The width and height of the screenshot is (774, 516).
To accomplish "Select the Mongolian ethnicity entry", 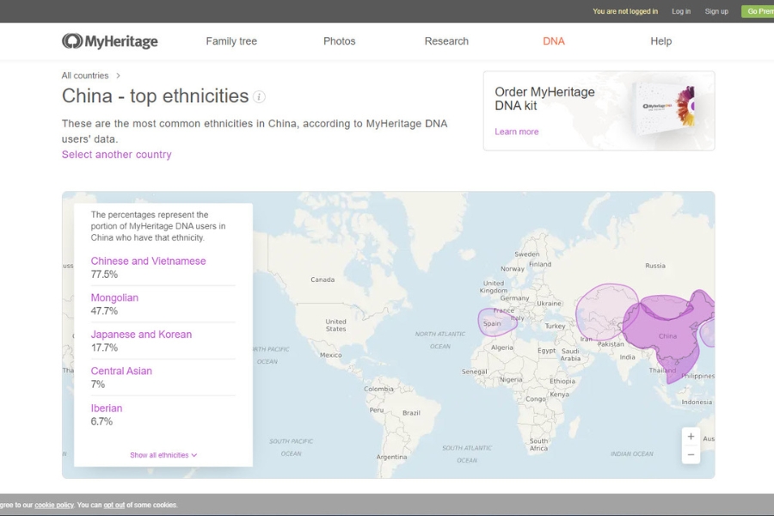I will tap(114, 298).
